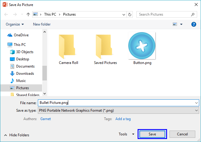
Task: Open Shared Folders in the sidebar
Action: [25, 95]
